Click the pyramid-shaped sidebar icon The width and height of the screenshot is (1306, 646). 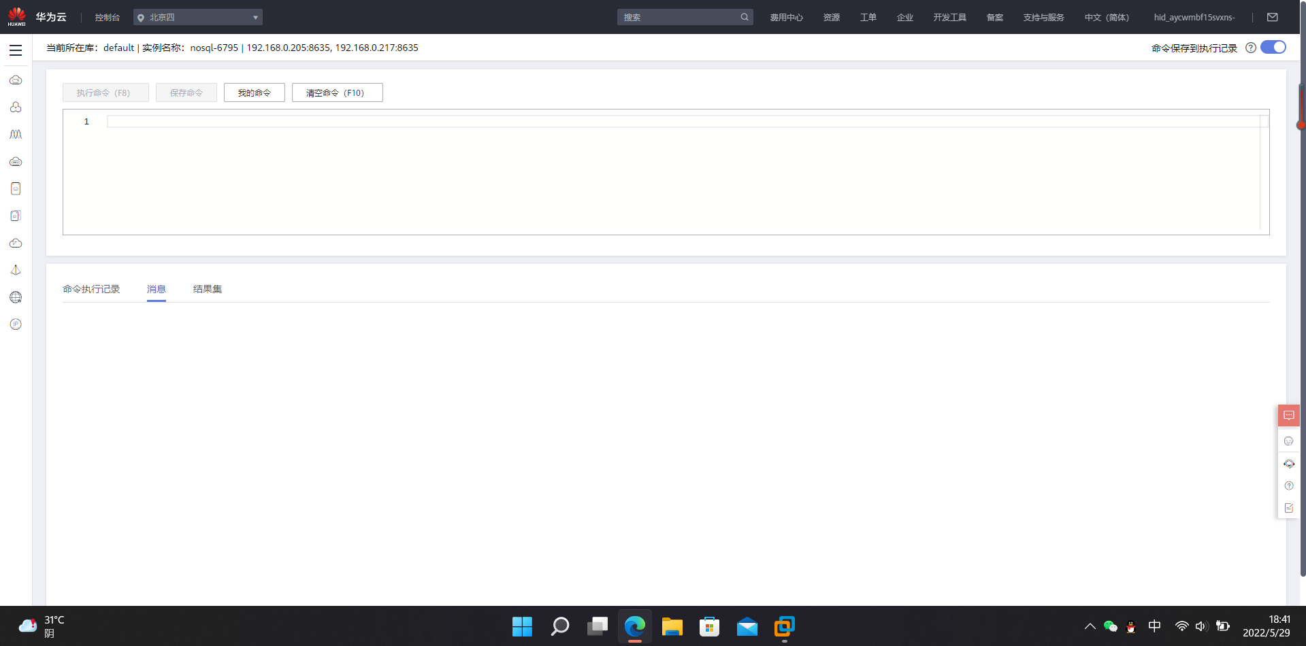point(16,270)
